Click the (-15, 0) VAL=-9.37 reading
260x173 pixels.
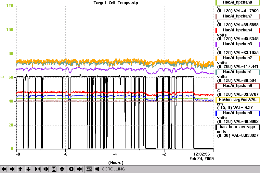point(235,108)
